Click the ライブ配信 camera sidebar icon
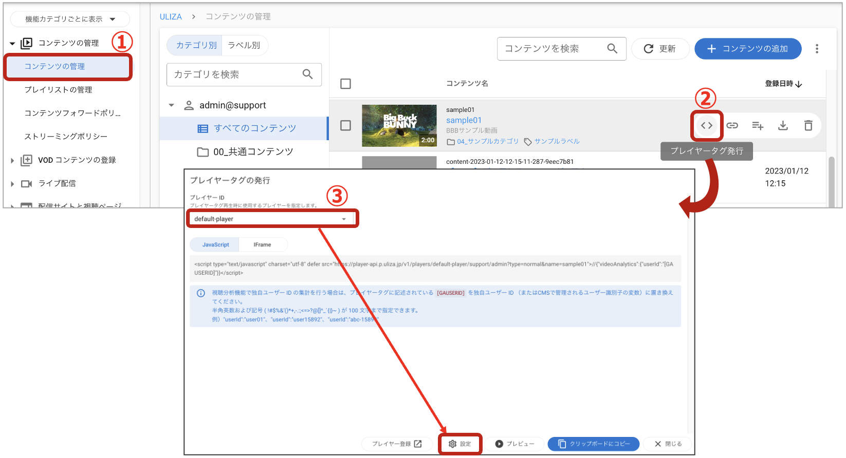 tap(26, 183)
